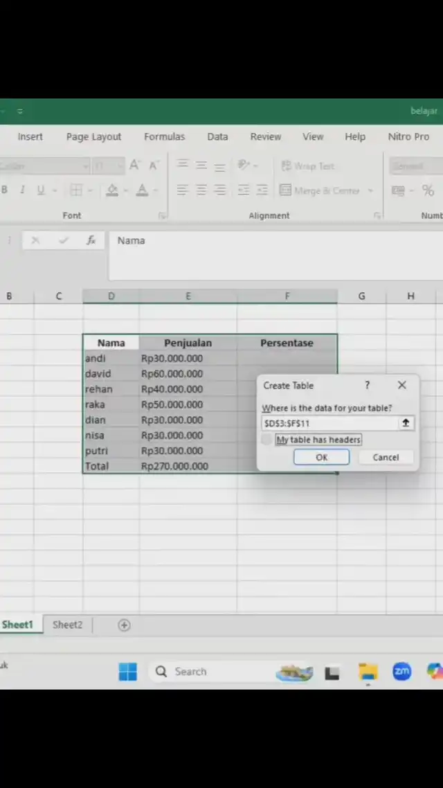Click the Fill Color bucket swatch
The width and height of the screenshot is (443, 788).
(111, 190)
